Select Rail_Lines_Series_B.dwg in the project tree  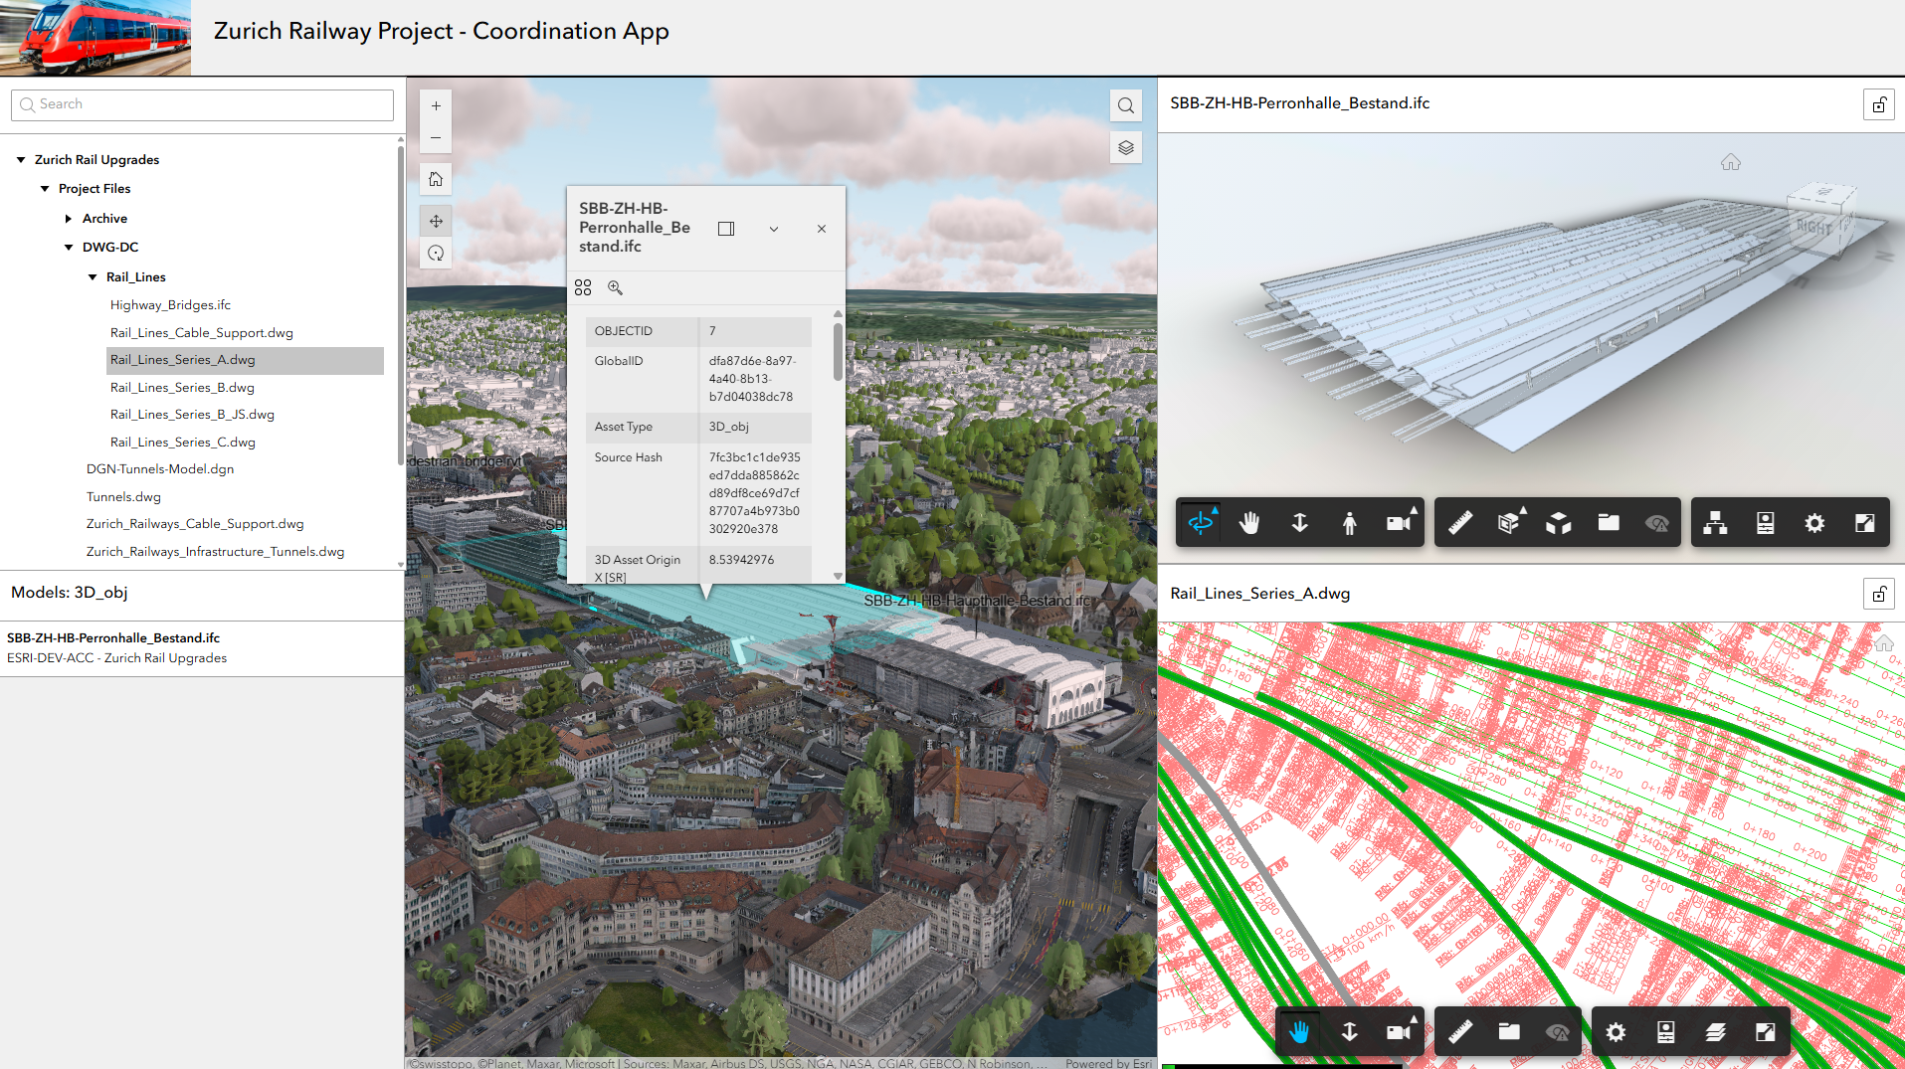[x=182, y=387]
